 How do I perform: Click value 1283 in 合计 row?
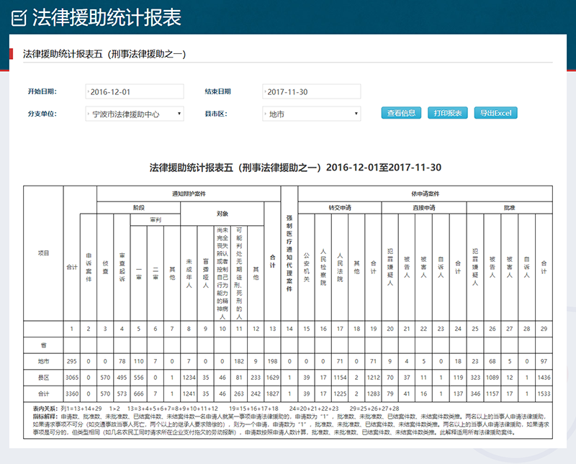click(x=373, y=394)
